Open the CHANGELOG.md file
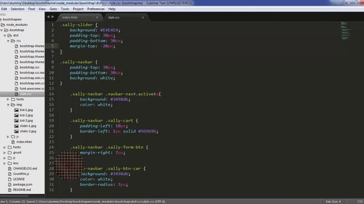The height and width of the screenshot is (204, 364). [25, 168]
